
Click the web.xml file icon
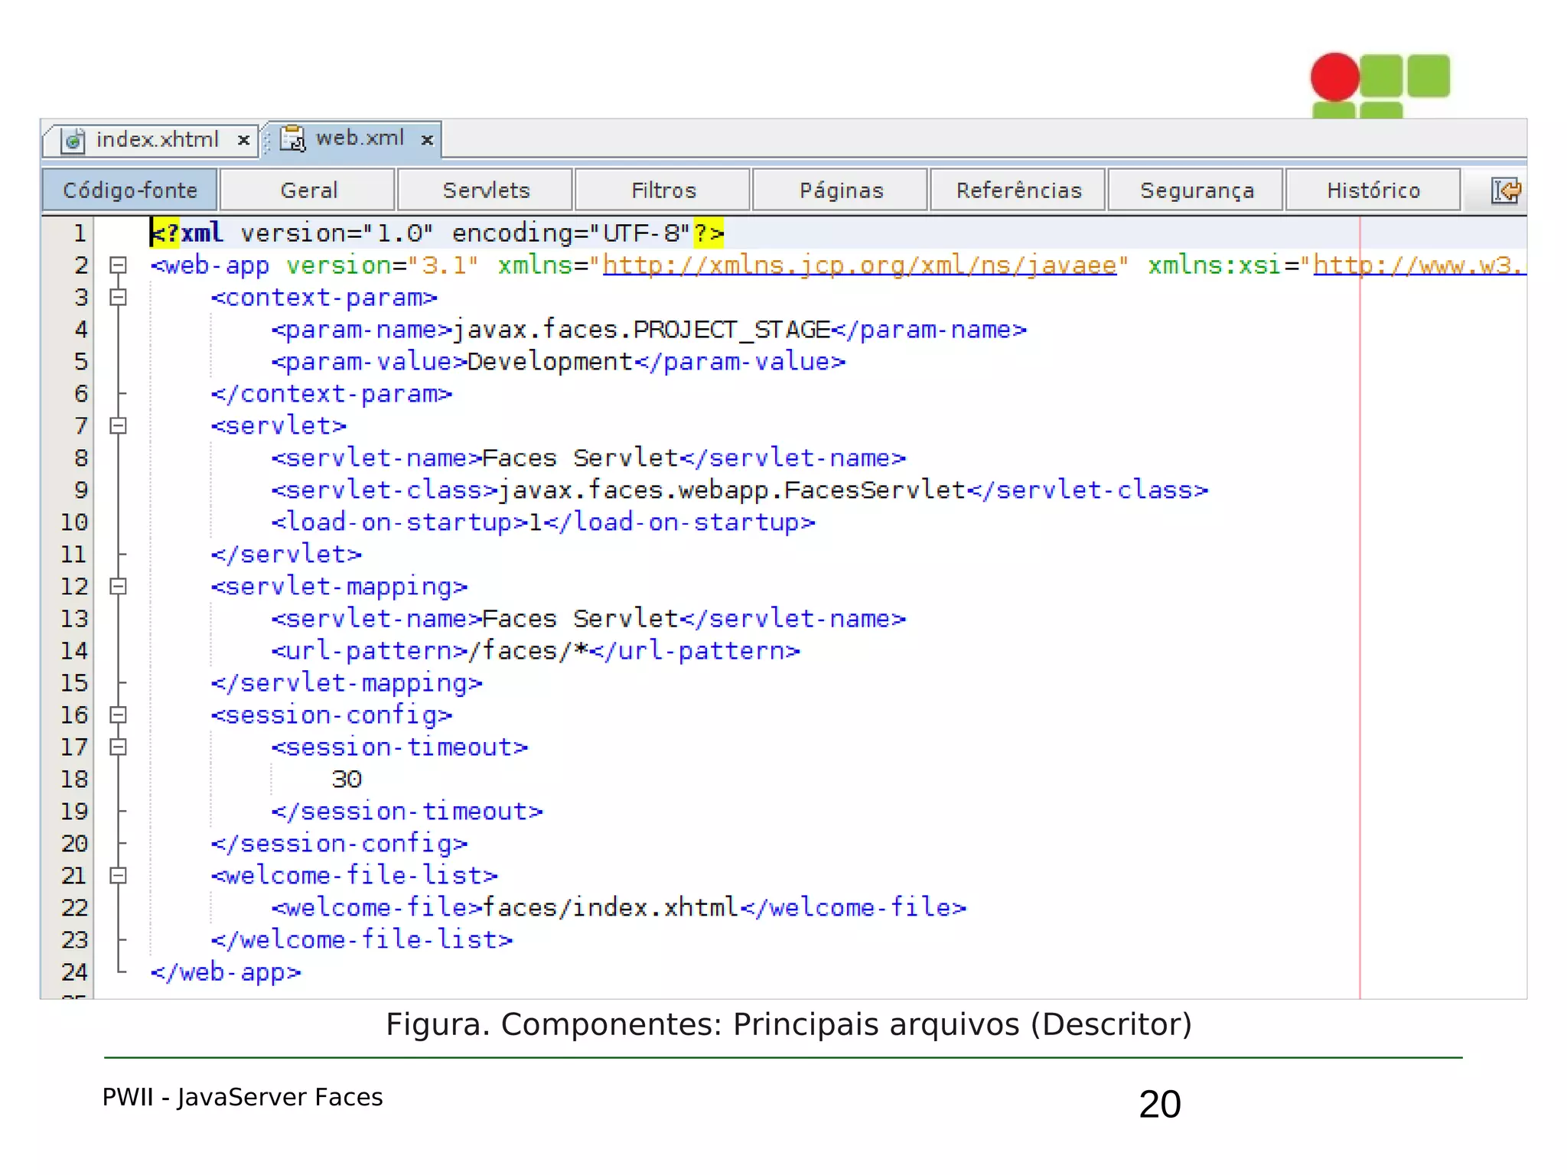click(293, 138)
